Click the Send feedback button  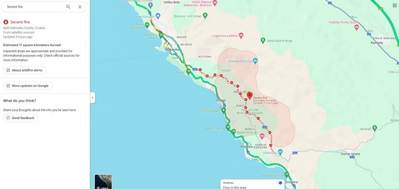click(21, 118)
